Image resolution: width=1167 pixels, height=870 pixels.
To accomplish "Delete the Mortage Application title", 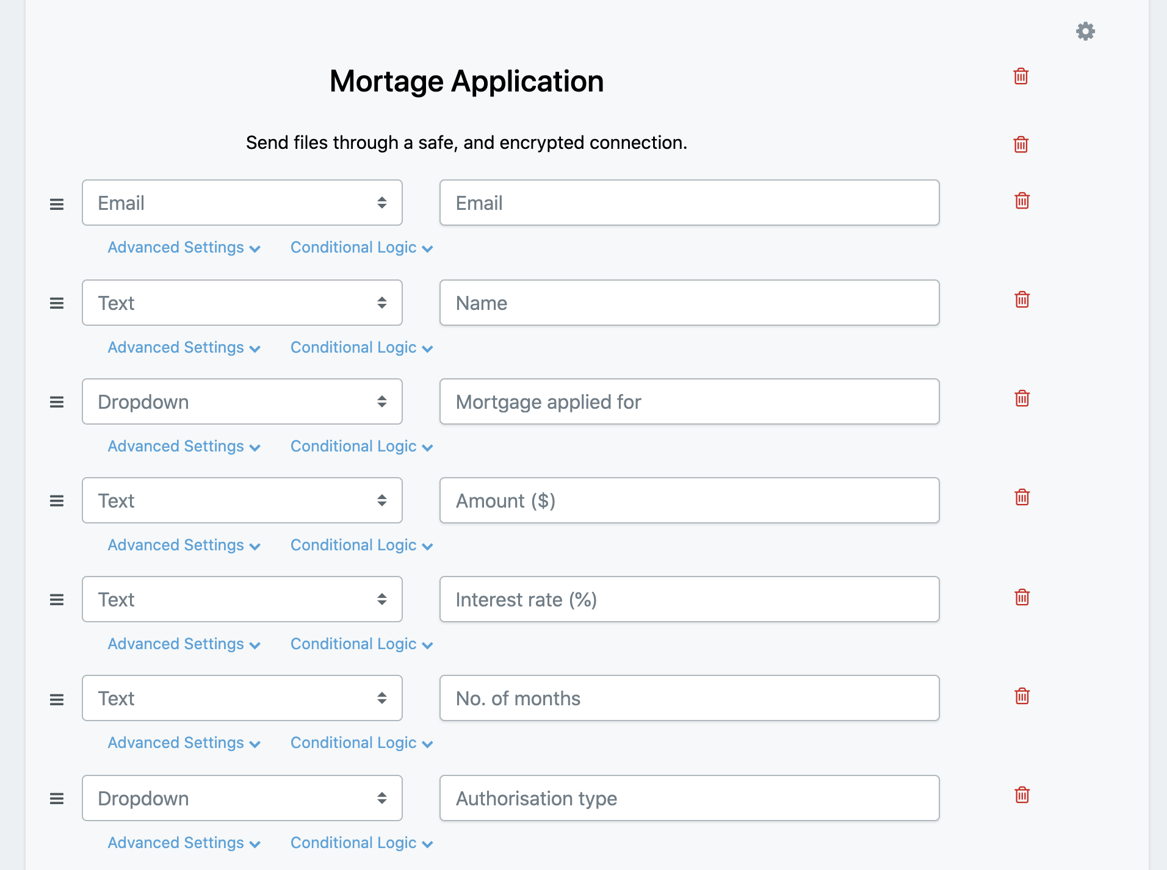I will 1021,76.
